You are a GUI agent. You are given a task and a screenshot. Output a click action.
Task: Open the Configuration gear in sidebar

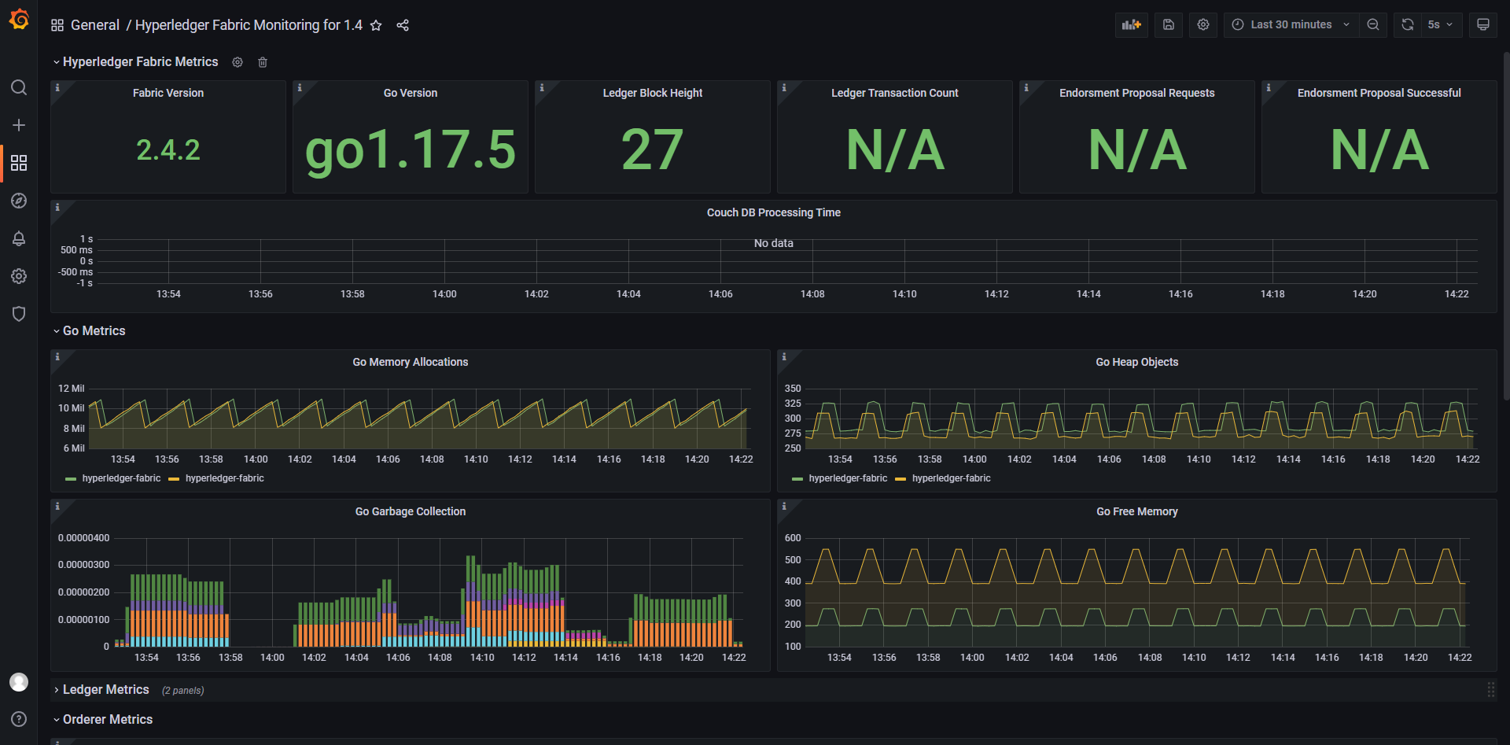tap(19, 276)
